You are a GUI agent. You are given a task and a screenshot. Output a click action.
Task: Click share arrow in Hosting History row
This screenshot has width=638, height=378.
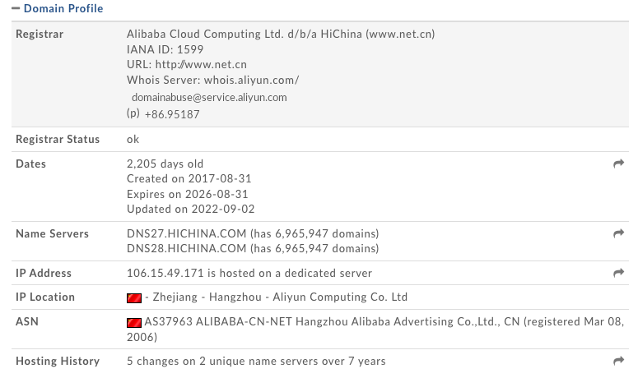click(x=618, y=361)
